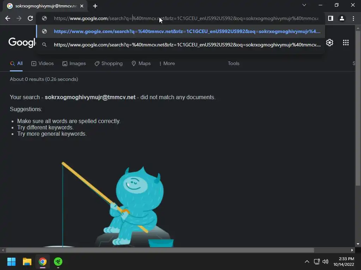361x270 pixels.
Task: Open the Google apps grid
Action: 346,43
